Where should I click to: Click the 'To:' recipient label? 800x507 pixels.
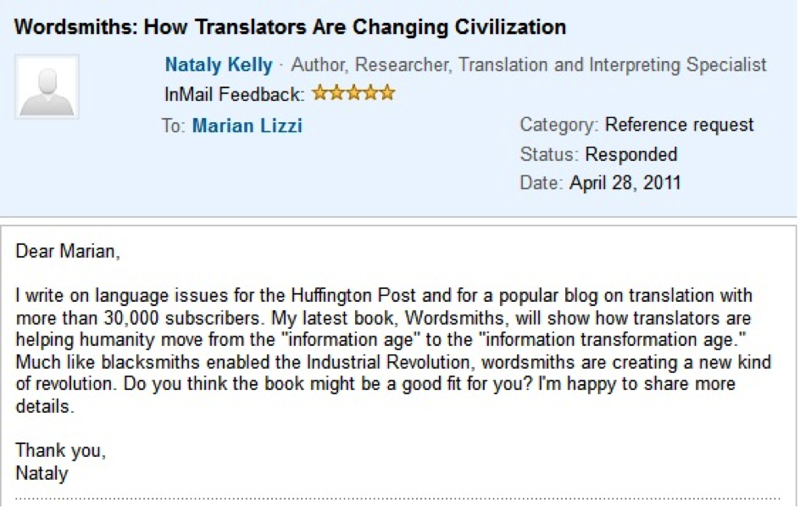[x=173, y=126]
